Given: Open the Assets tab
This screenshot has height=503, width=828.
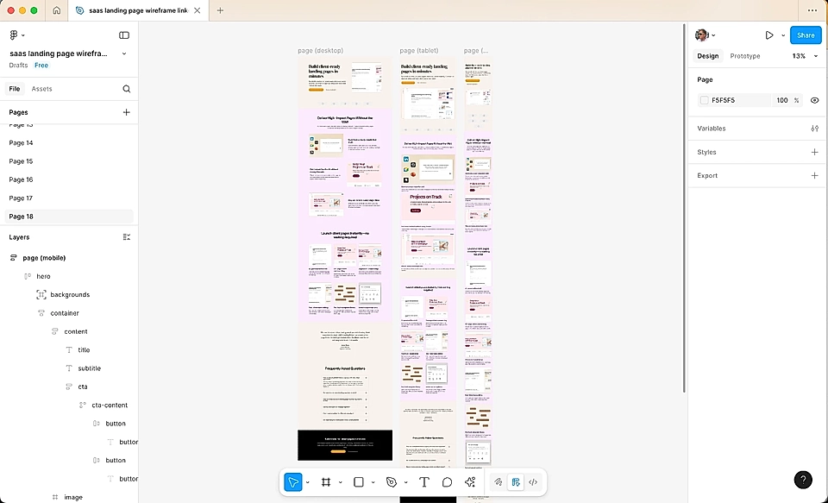Looking at the screenshot, I should [x=41, y=89].
